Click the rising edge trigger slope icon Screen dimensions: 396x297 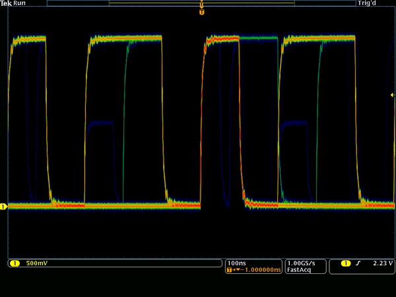click(x=358, y=263)
